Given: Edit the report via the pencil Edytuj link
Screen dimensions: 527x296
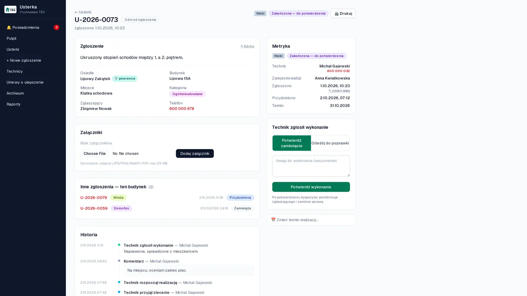Looking at the screenshot, I should click(247, 46).
